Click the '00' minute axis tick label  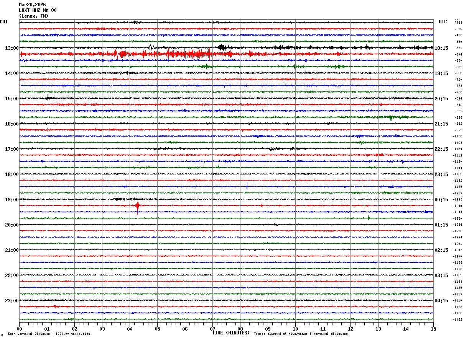[19, 329]
